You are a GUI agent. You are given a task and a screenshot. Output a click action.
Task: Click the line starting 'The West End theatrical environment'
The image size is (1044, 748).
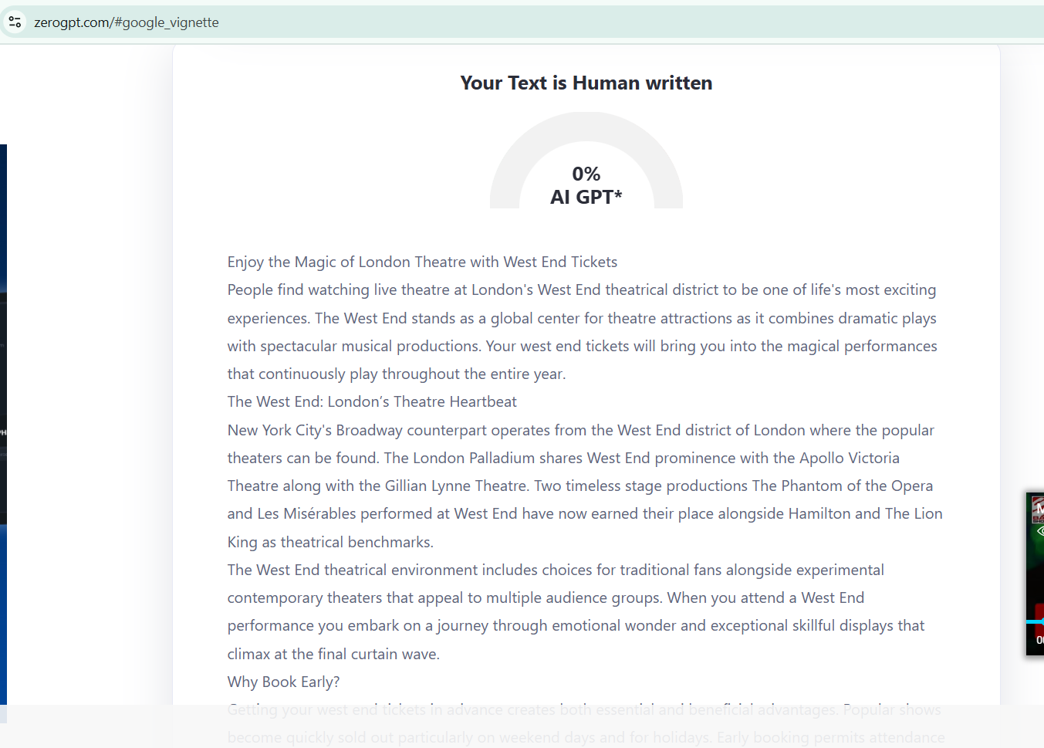(556, 570)
